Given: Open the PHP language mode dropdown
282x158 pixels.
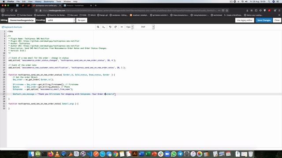Looking at the screenshot, I should coord(144,27).
